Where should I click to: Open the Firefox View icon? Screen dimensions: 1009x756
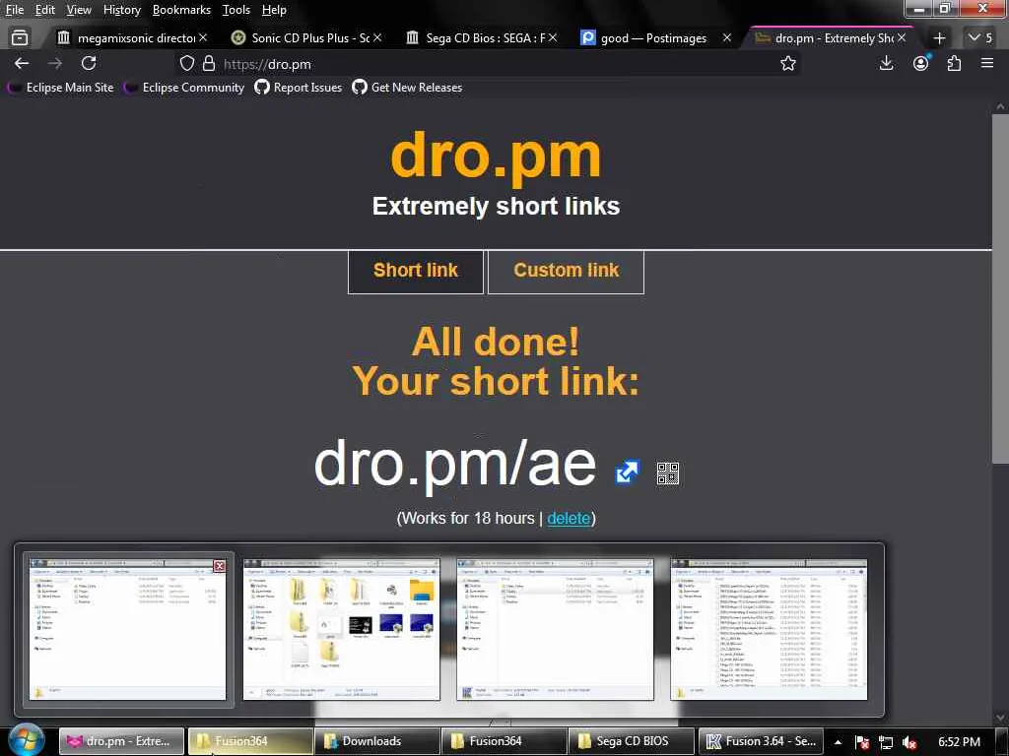click(x=20, y=38)
